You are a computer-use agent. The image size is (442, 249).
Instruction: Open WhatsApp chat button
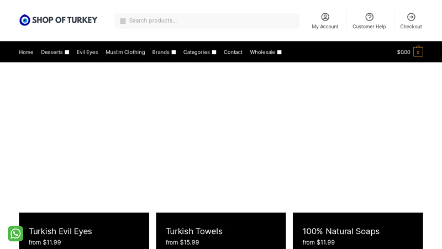pyautogui.click(x=15, y=234)
